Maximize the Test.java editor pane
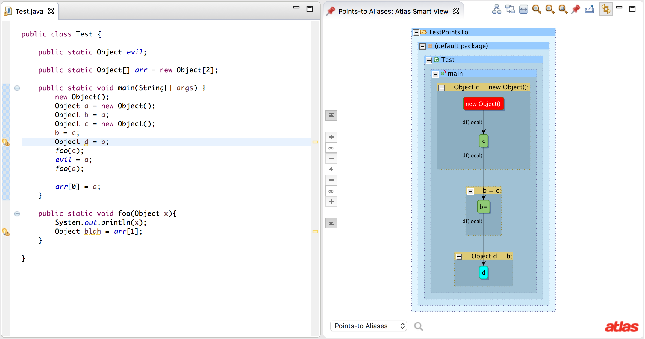Screen dimensions: 645x339 click(x=310, y=9)
